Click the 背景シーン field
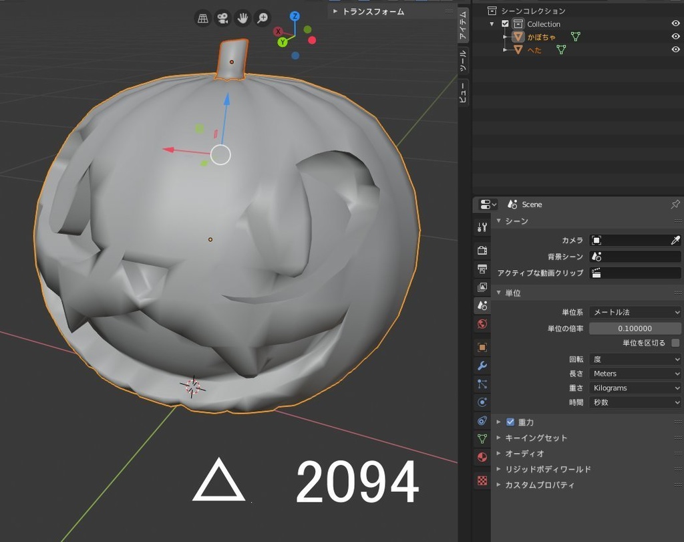684x542 pixels. click(635, 257)
